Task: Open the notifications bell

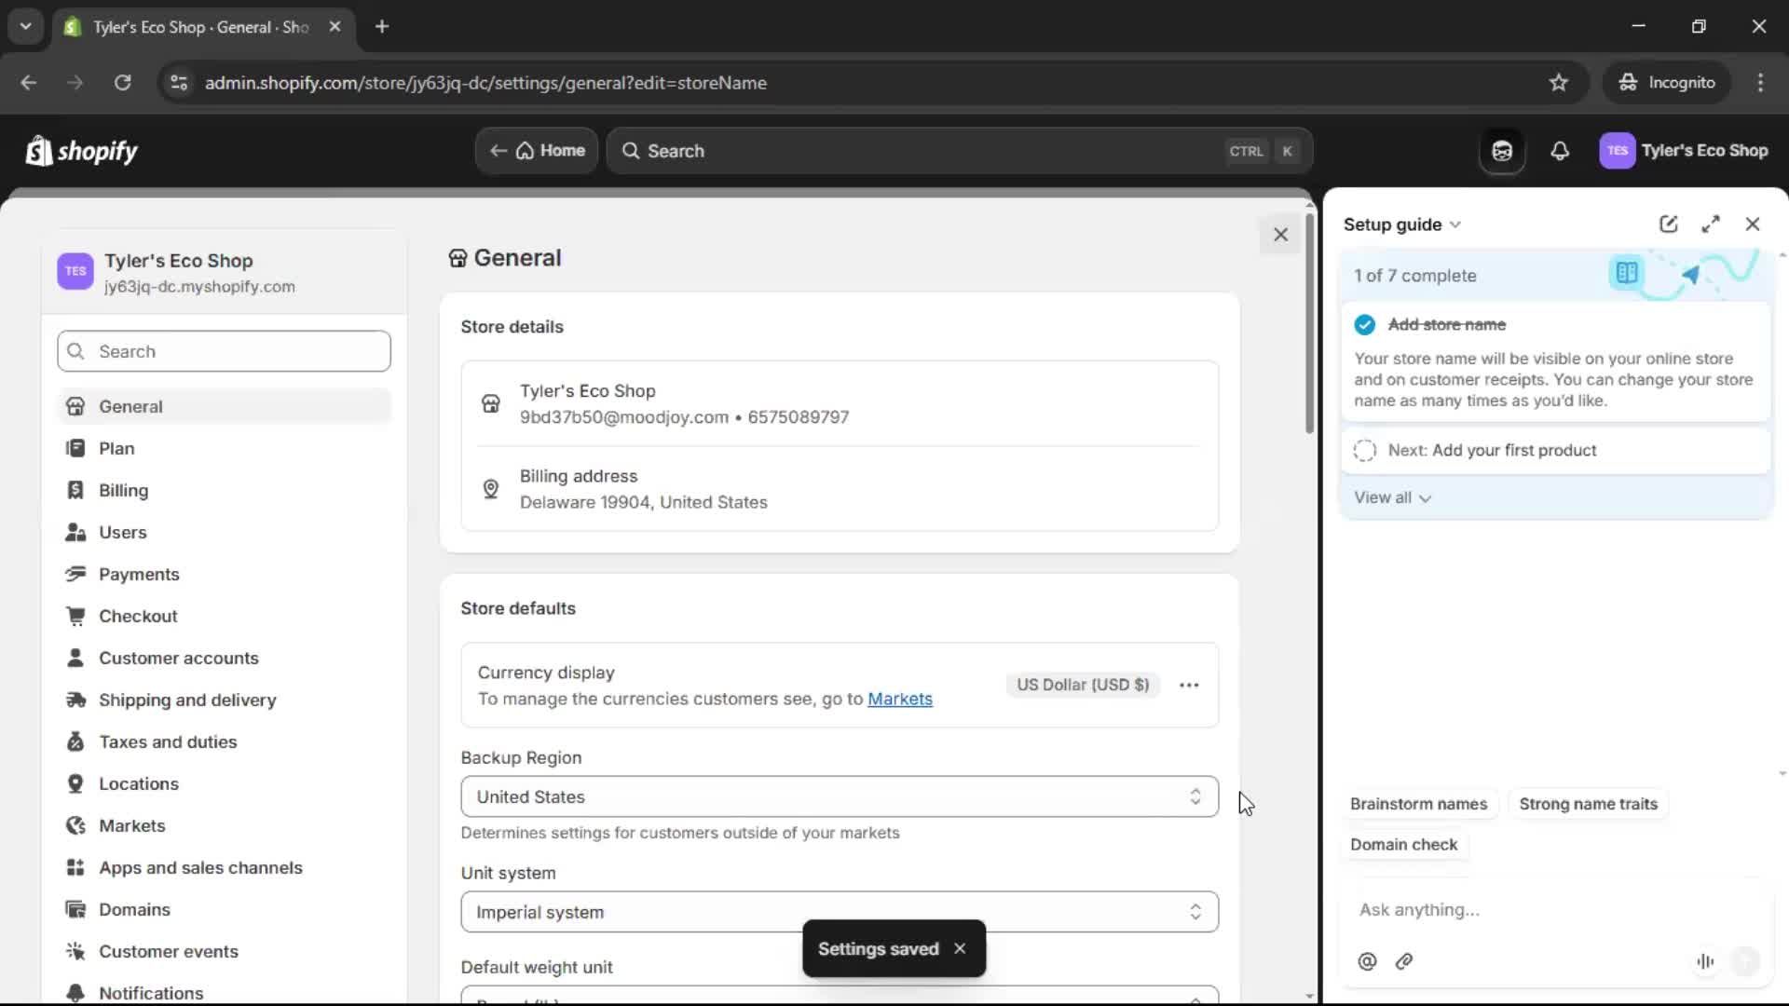Action: (1561, 150)
